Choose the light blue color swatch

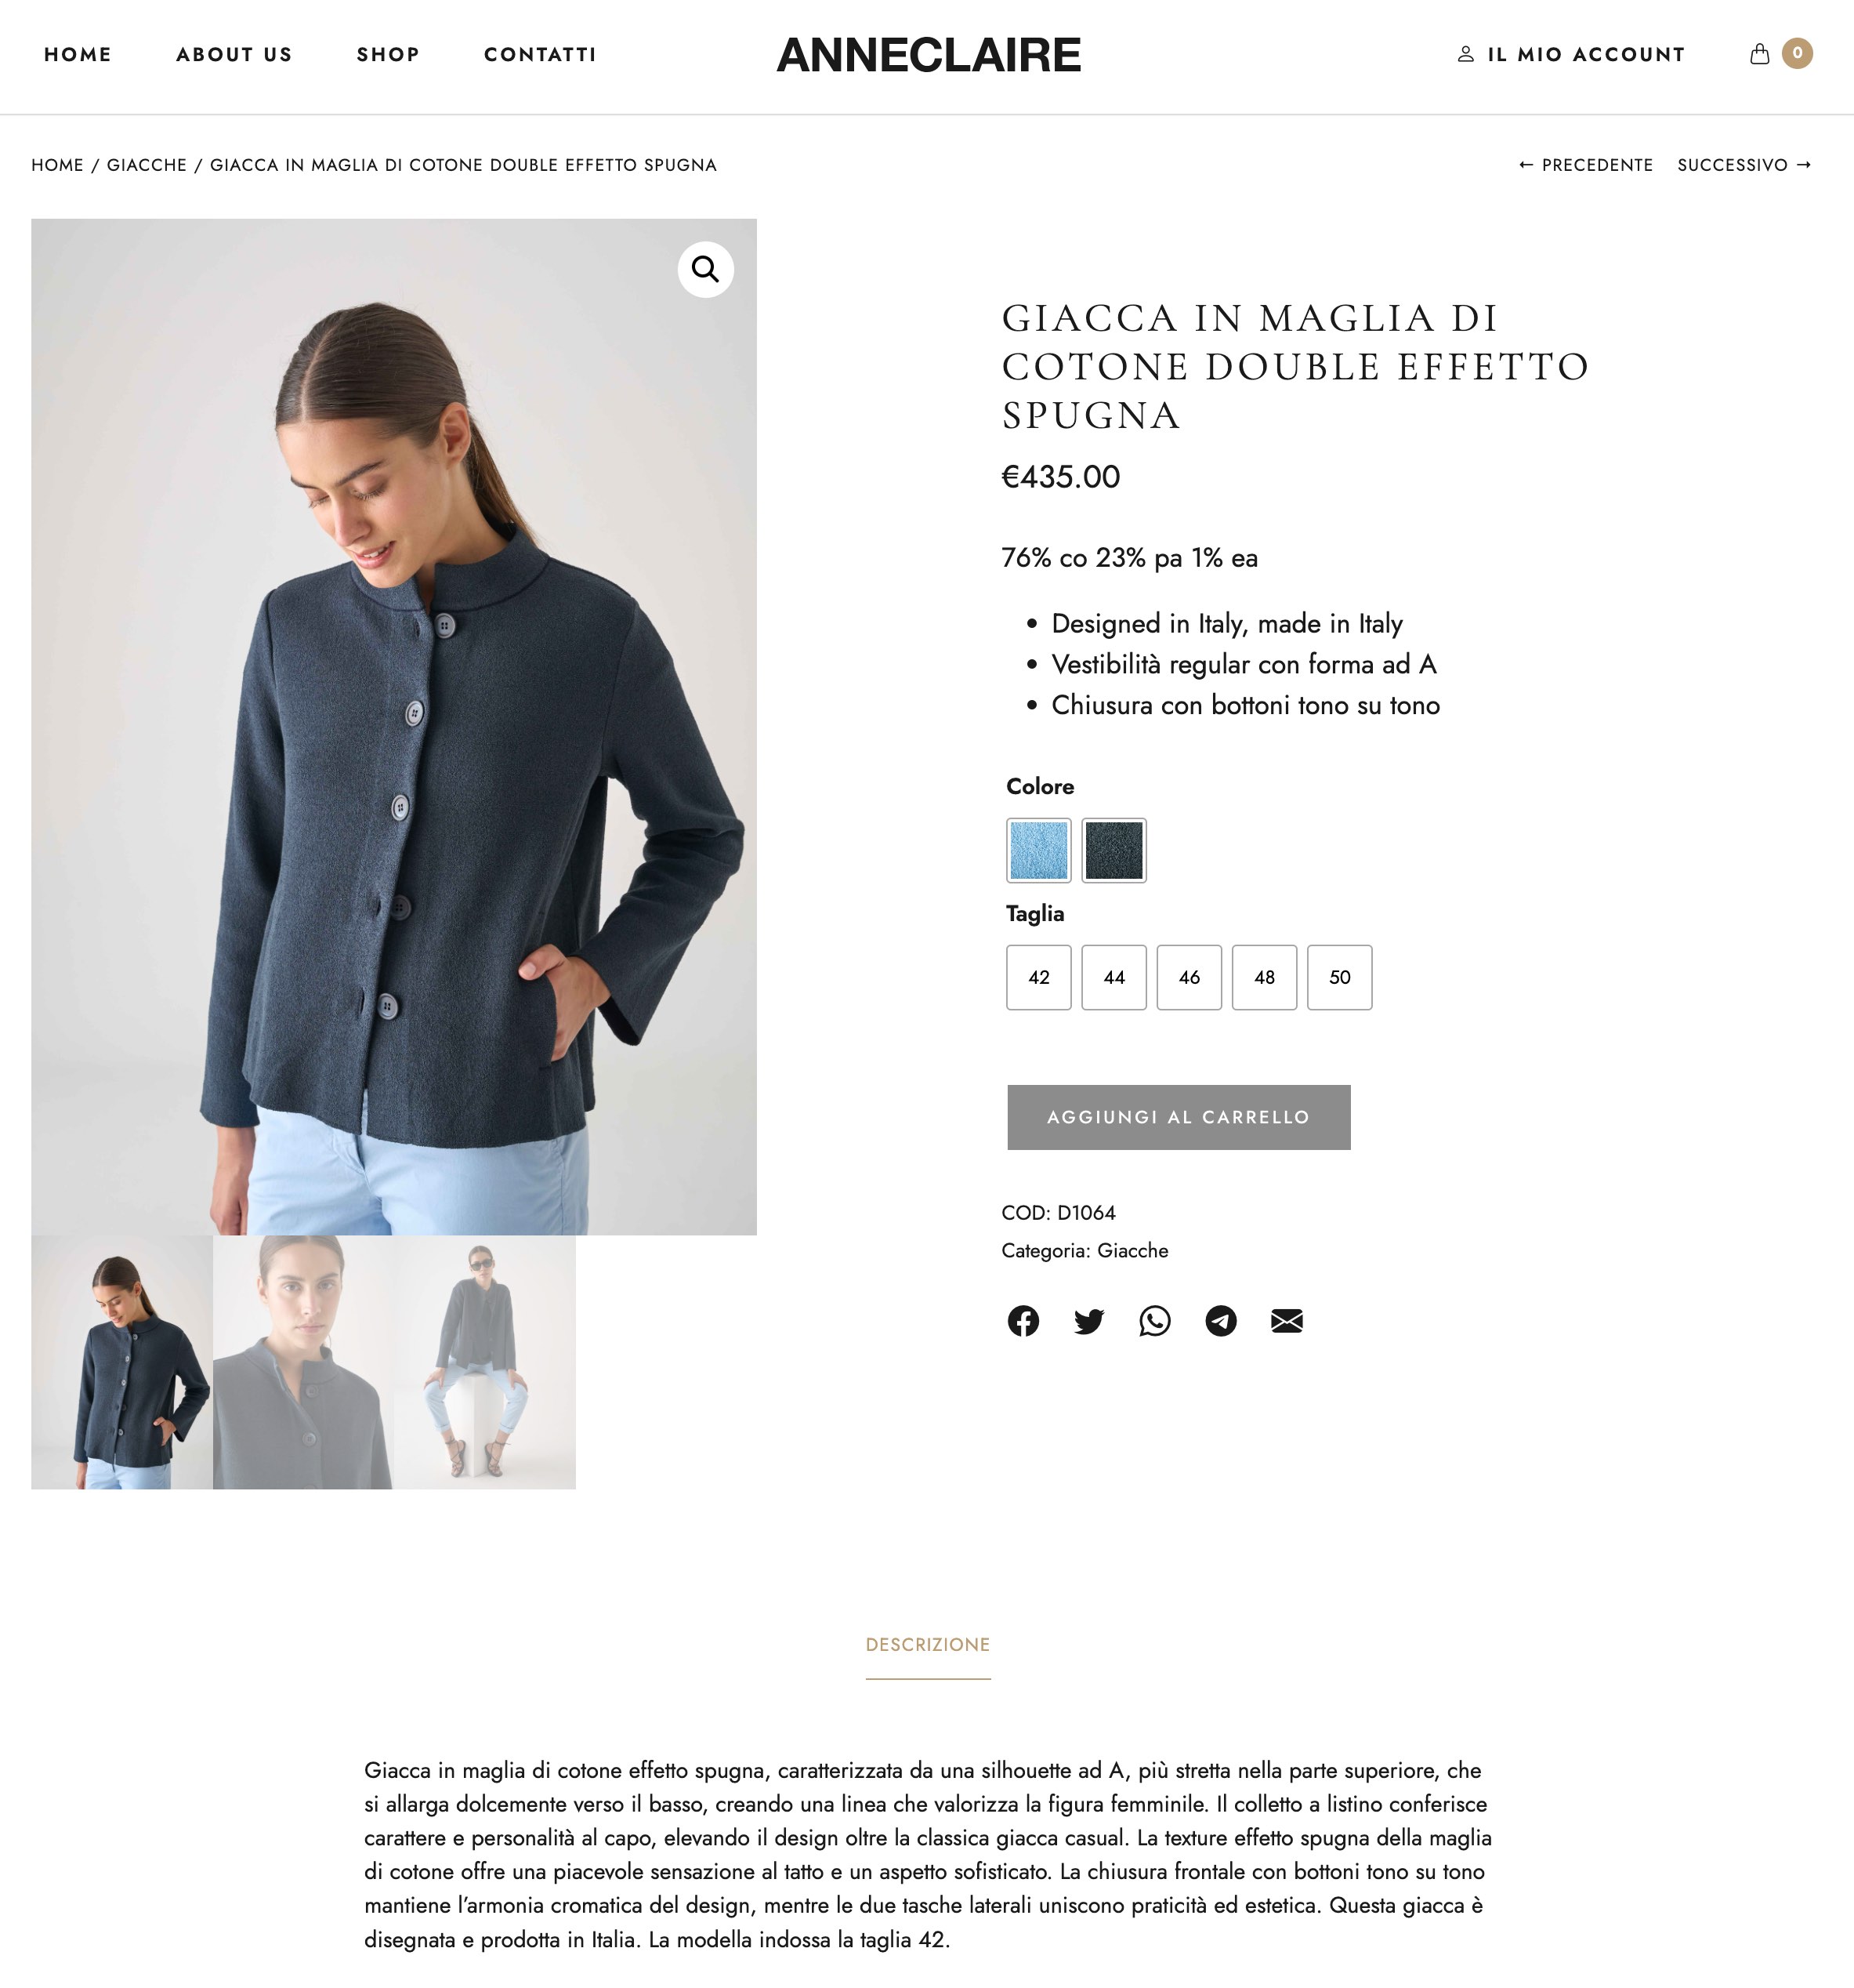click(x=1038, y=850)
